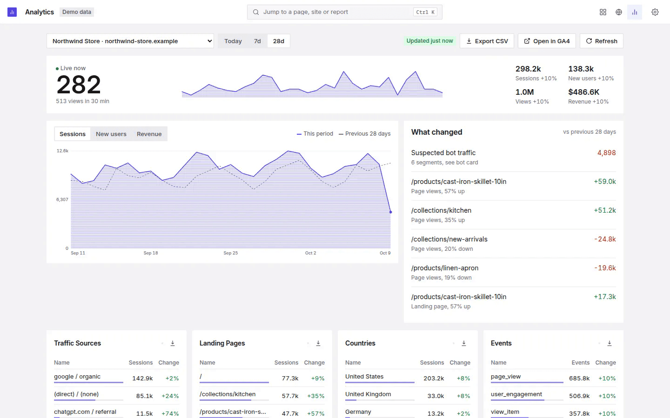The height and width of the screenshot is (418, 670).
Task: Click the Analytics logo icon
Action: pos(12,12)
